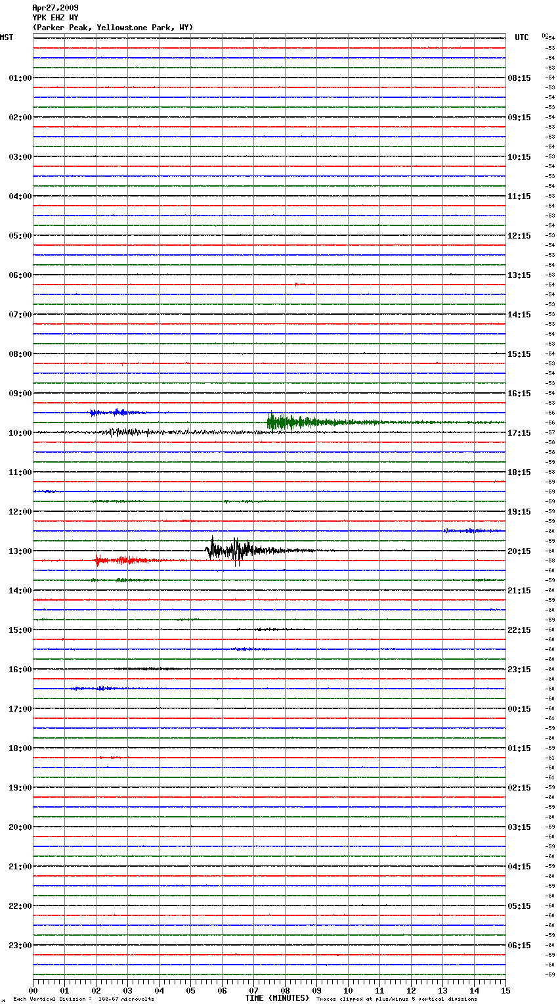
Task: Click the 09:15 UTC row label
Action: tap(519, 118)
